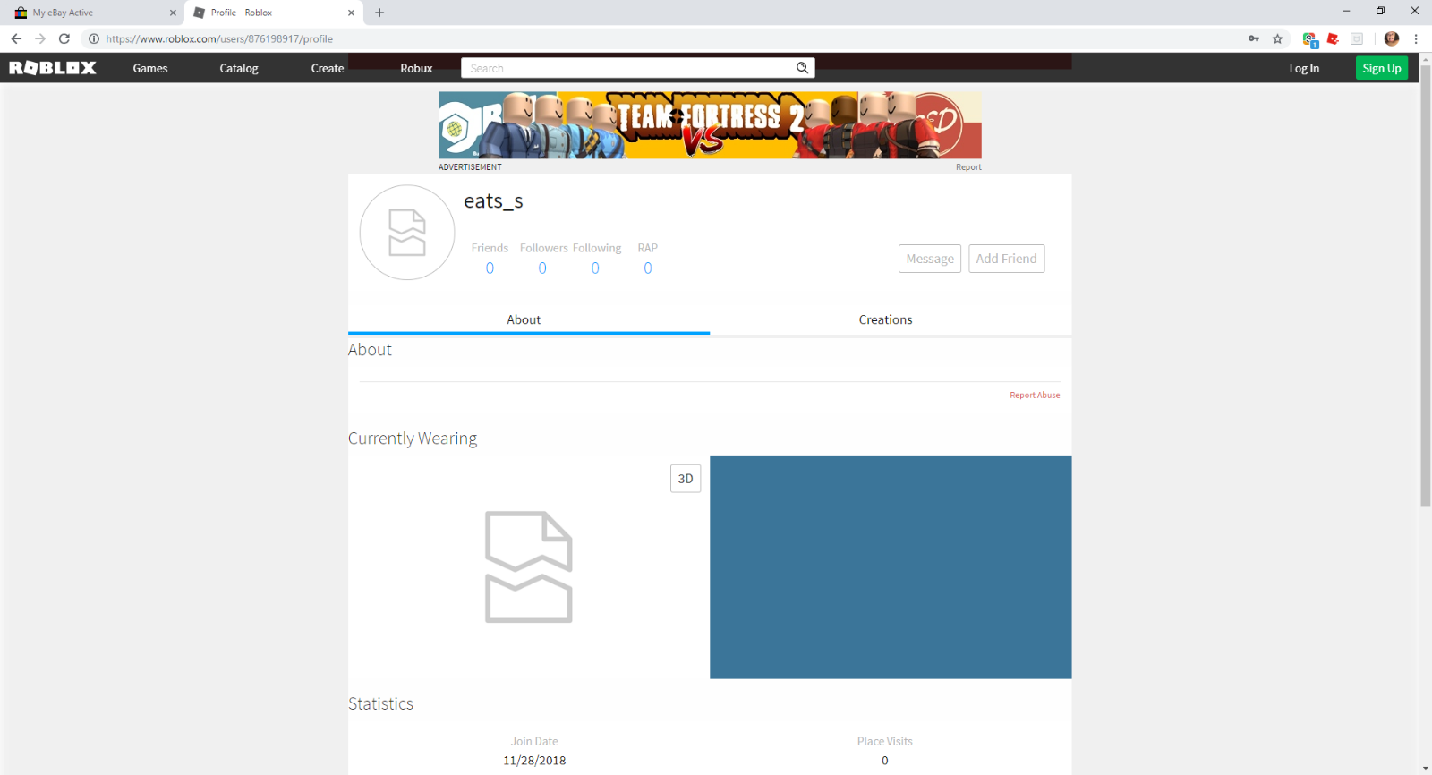
Task: Click the search magnifier icon
Action: 802,68
